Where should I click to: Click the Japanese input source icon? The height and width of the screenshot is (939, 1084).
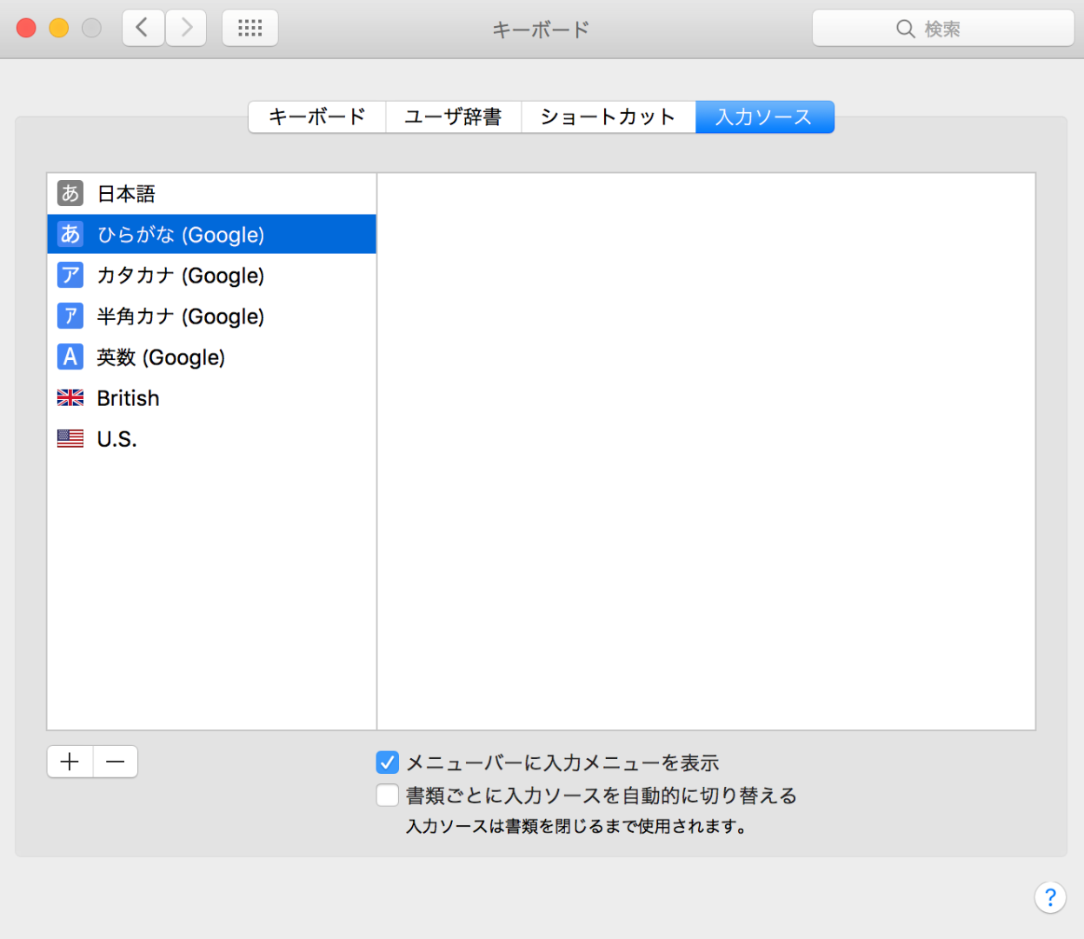(70, 193)
